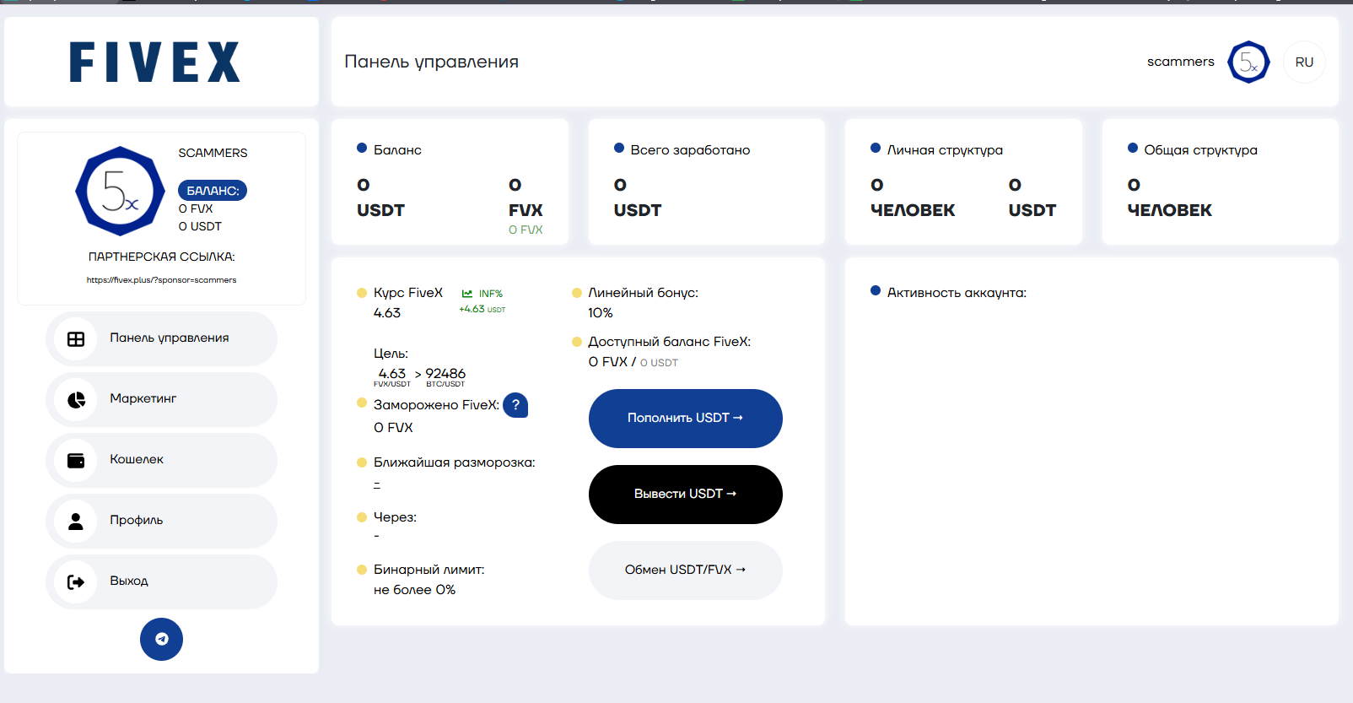
Task: Click the logout arrow icon
Action: click(x=76, y=581)
